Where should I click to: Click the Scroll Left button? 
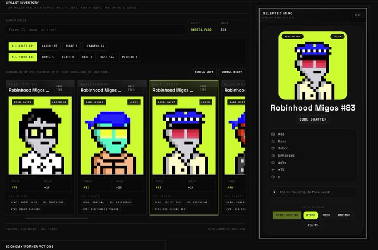(x=204, y=72)
